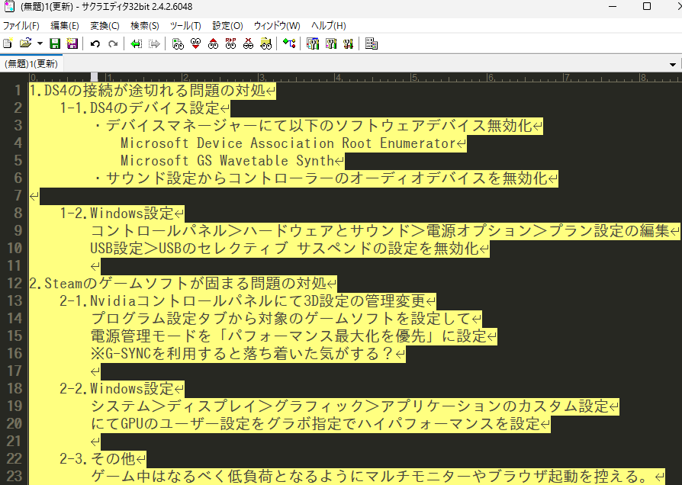Click line number 1 in the gutter

pos(18,90)
